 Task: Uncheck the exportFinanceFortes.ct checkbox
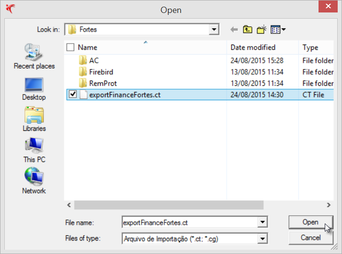pos(73,94)
